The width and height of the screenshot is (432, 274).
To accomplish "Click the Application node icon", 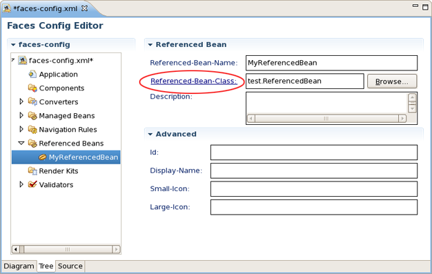I will 32,74.
